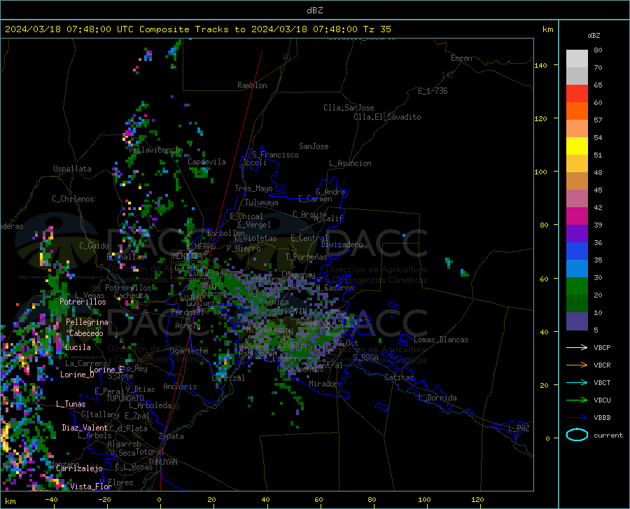The image size is (630, 509).
Task: Select the red 60-65 dBZ swatch
Action: coord(577,94)
